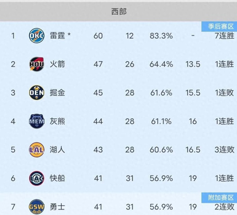Click the 3连败 streak for Lakers
The height and width of the screenshot is (215, 237).
[224, 150]
